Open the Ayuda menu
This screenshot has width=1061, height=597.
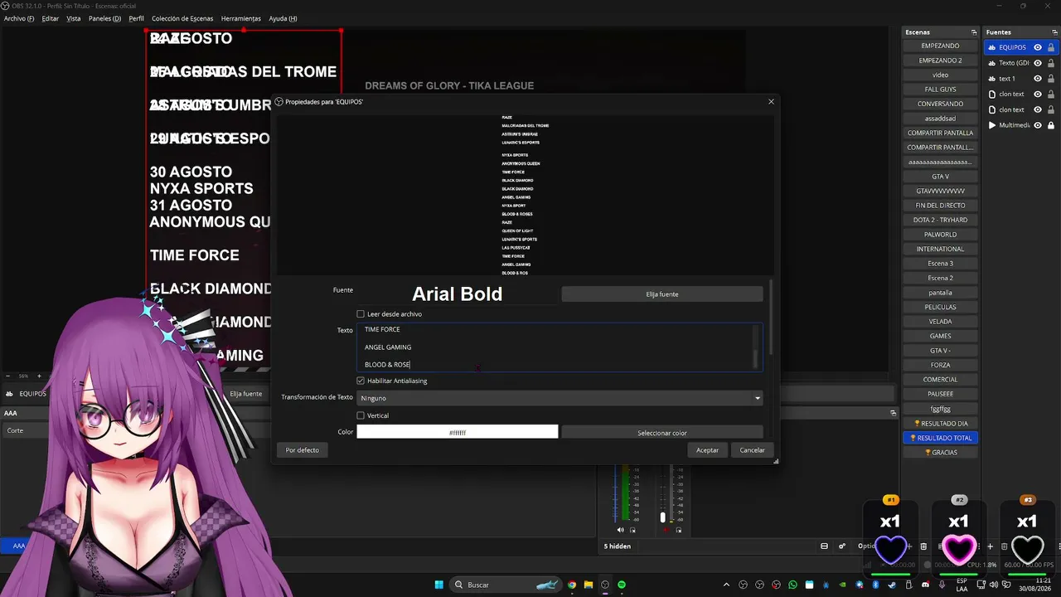(283, 18)
